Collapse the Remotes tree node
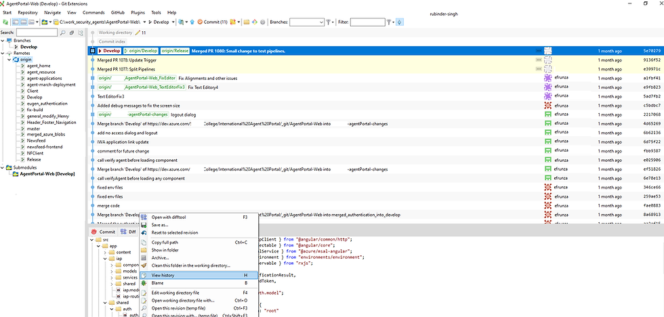This screenshot has height=317, width=664. pos(3,54)
